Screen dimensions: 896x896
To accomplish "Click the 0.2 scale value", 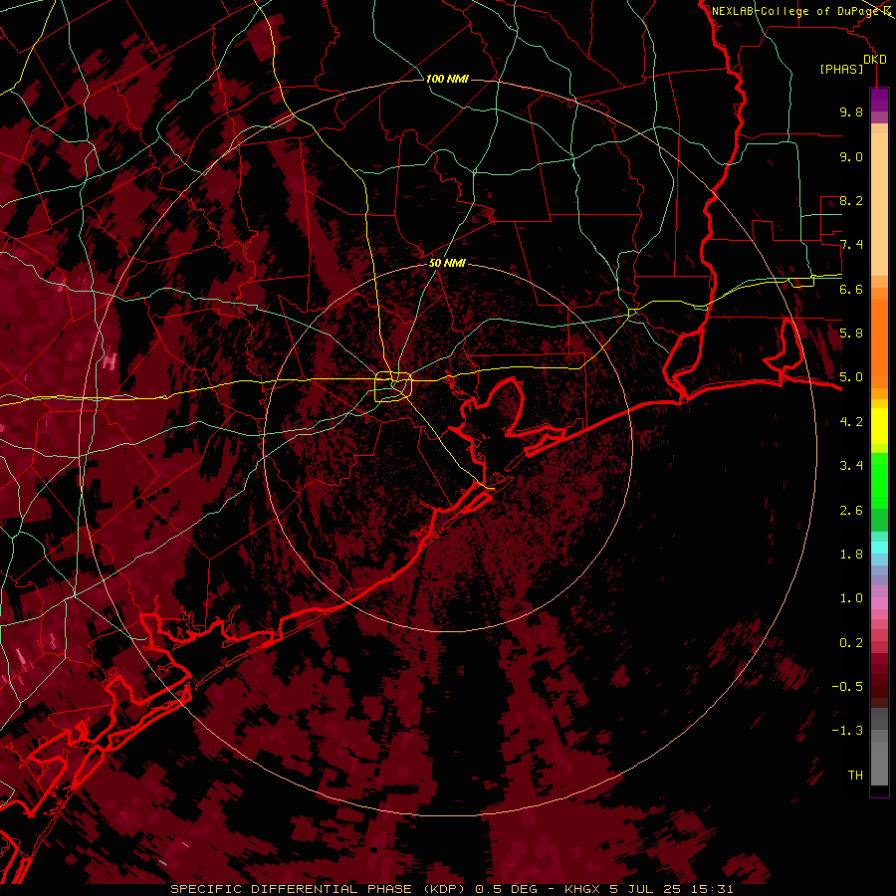I will (851, 643).
